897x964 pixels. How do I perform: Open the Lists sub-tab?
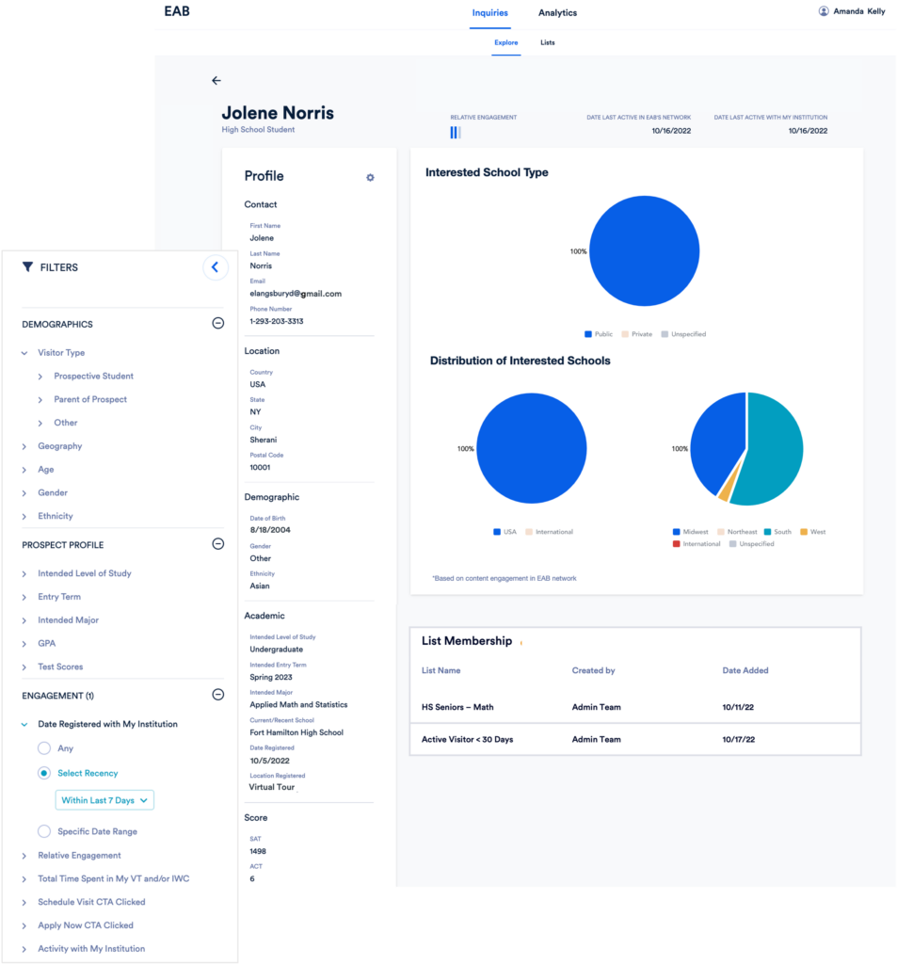[547, 42]
